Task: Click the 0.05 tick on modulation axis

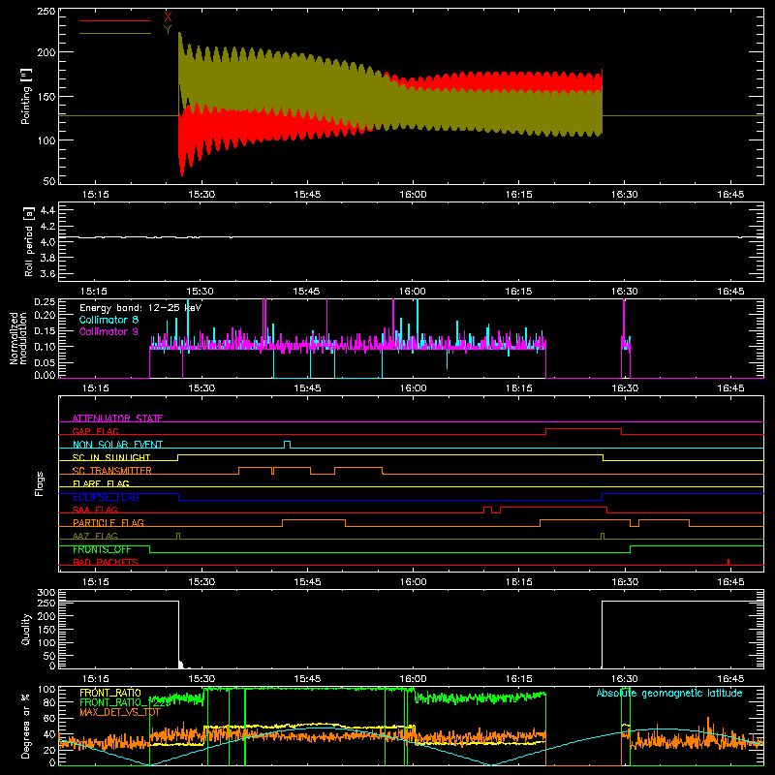Action: click(45, 362)
